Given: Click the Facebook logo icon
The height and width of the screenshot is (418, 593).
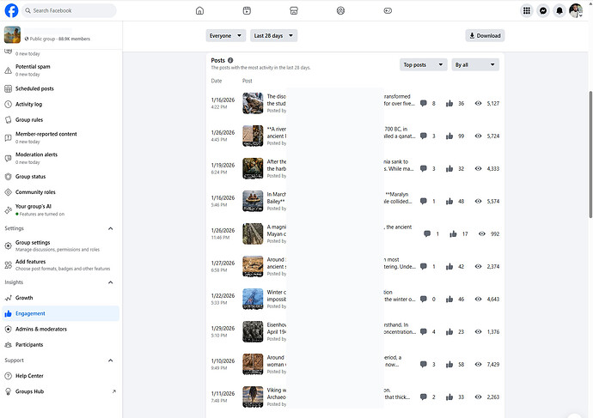Looking at the screenshot, I should pos(12,10).
